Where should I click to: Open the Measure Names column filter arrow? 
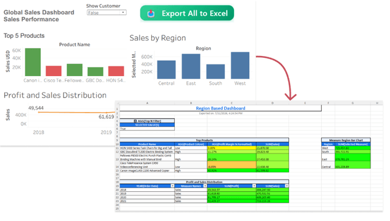(205, 186)
